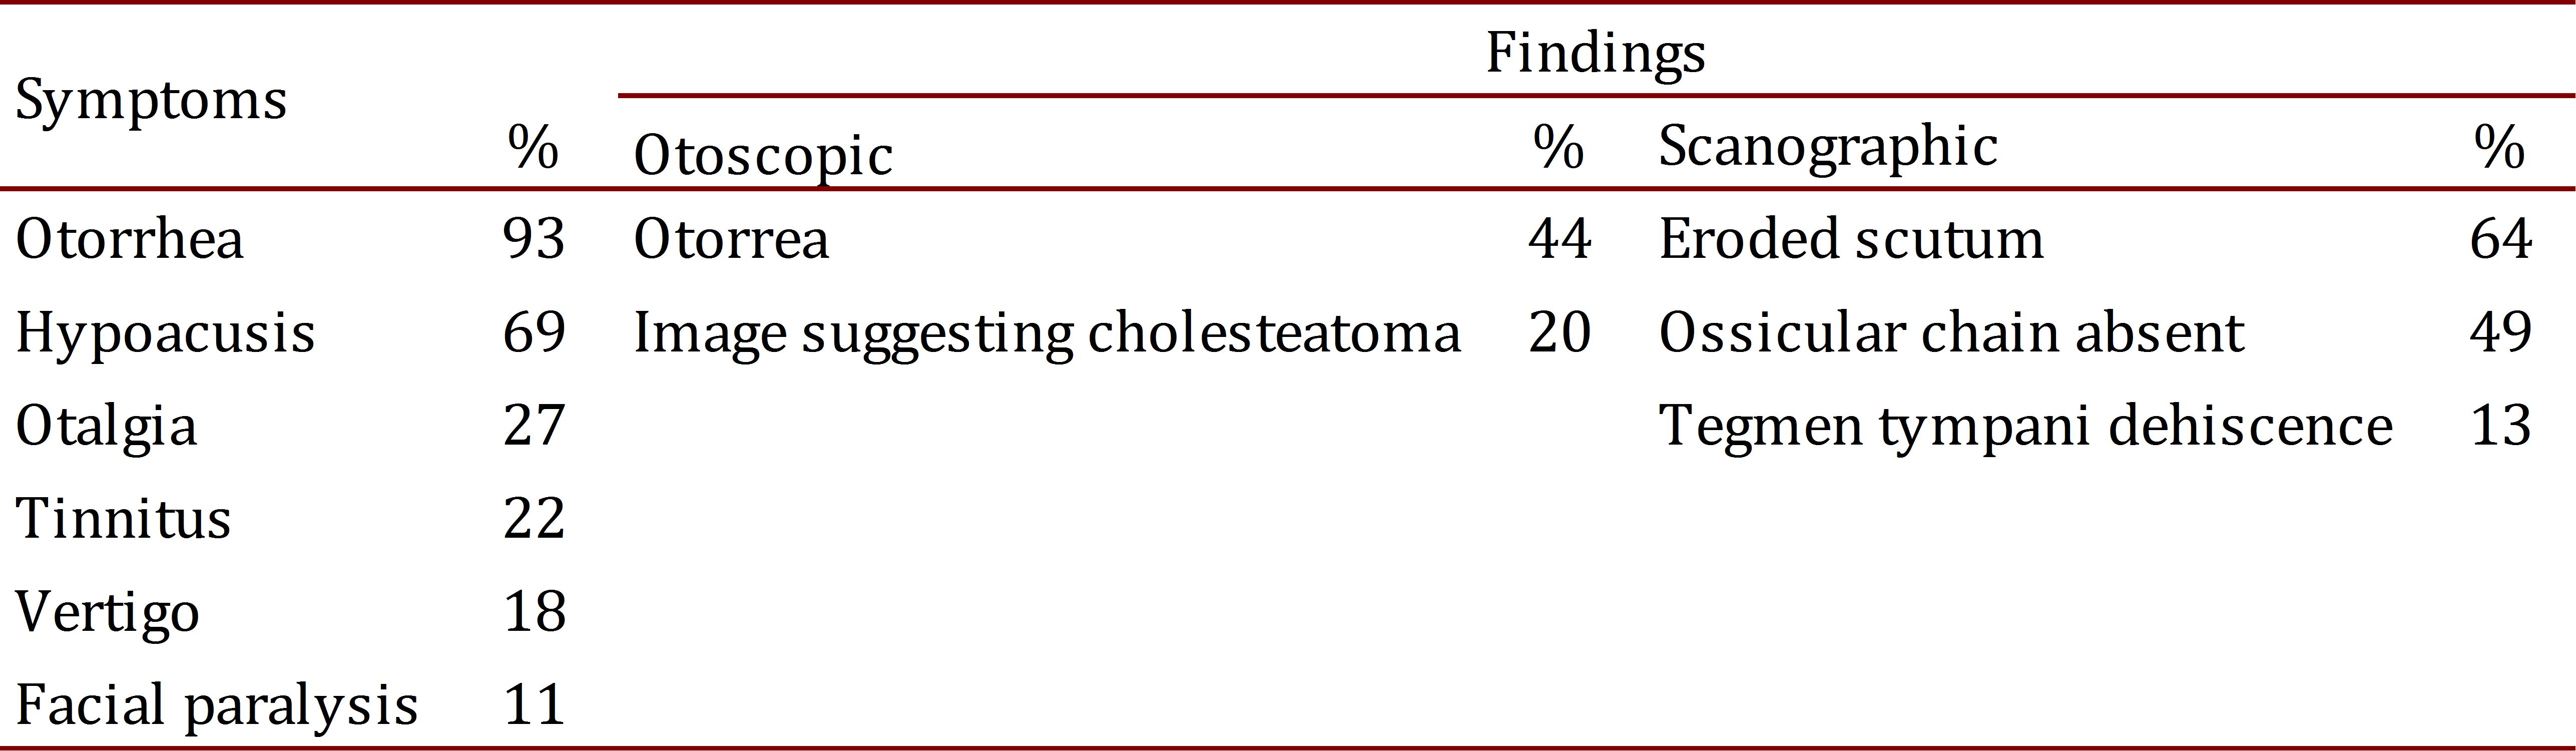Select the Findings header text
This screenshot has width=2576, height=751.
(x=1595, y=53)
